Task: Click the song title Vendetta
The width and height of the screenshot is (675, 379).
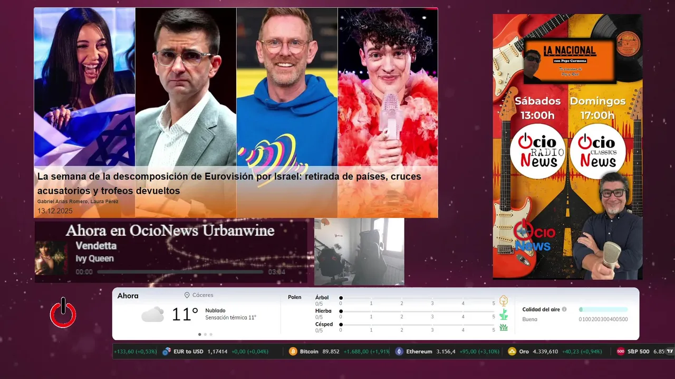Action: point(96,246)
